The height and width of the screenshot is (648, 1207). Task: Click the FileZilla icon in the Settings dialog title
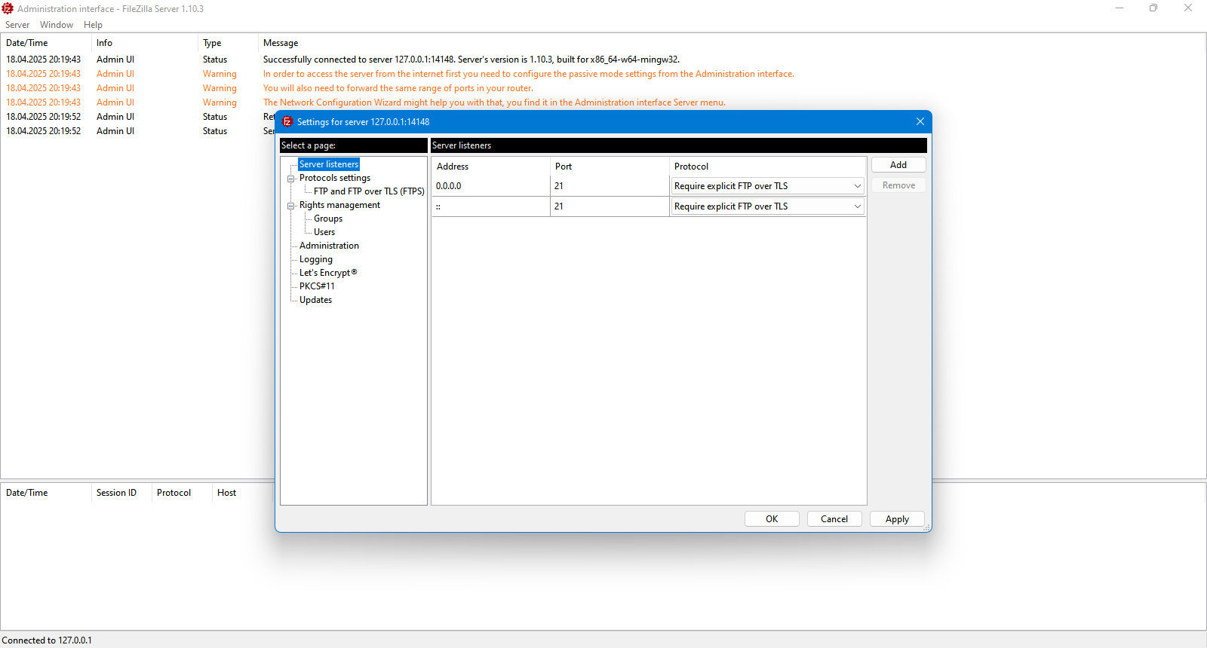pyautogui.click(x=287, y=121)
